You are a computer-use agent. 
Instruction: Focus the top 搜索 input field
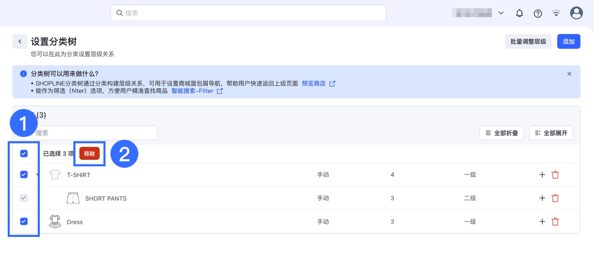[248, 13]
